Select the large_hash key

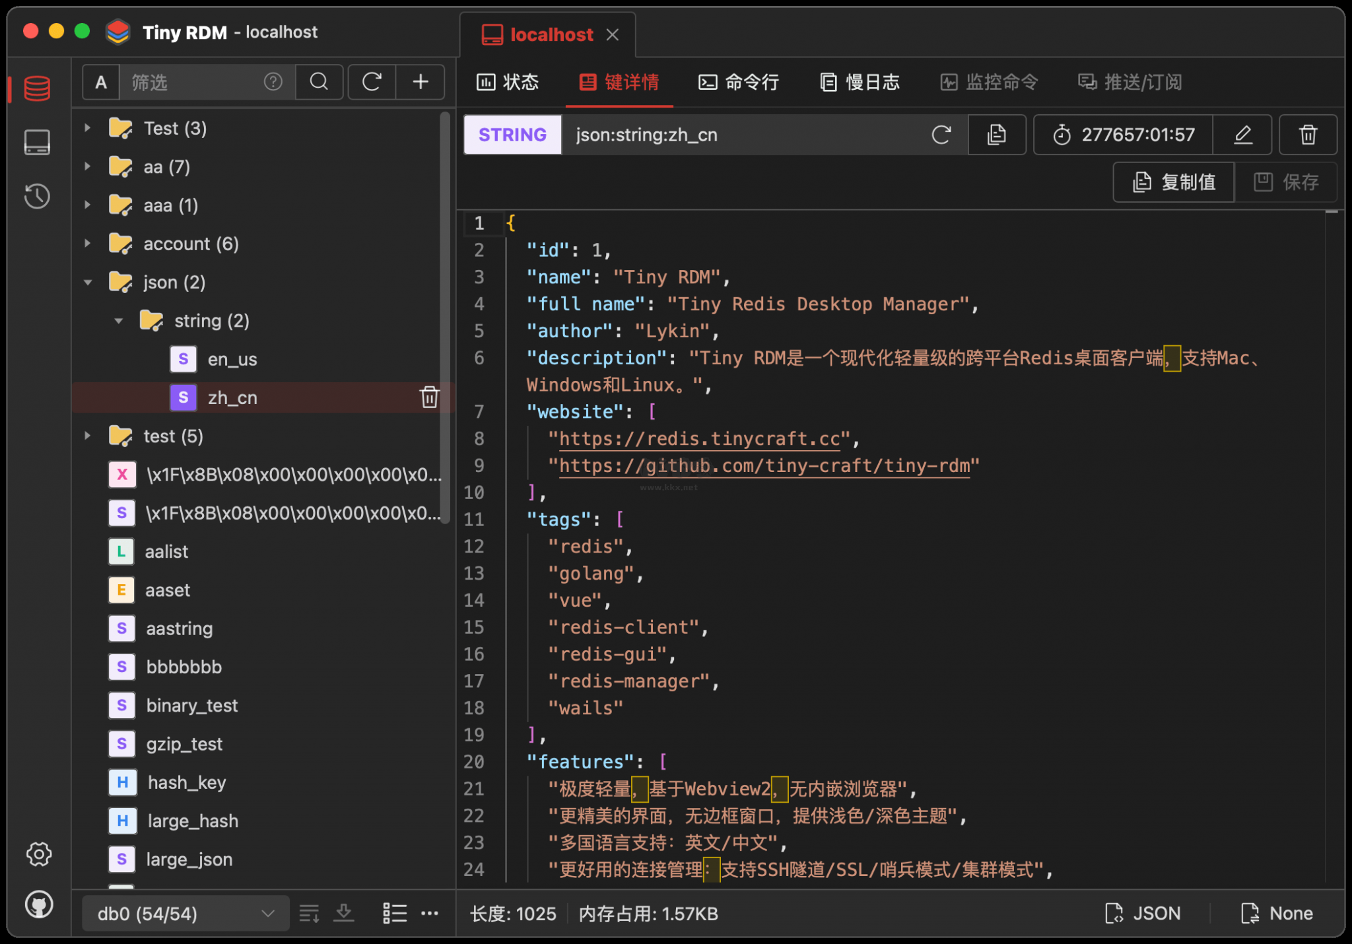(193, 821)
